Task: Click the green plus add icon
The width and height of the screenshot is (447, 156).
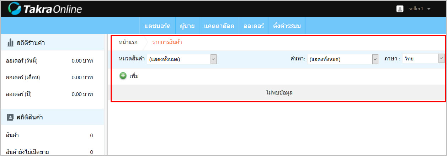Action: point(123,76)
